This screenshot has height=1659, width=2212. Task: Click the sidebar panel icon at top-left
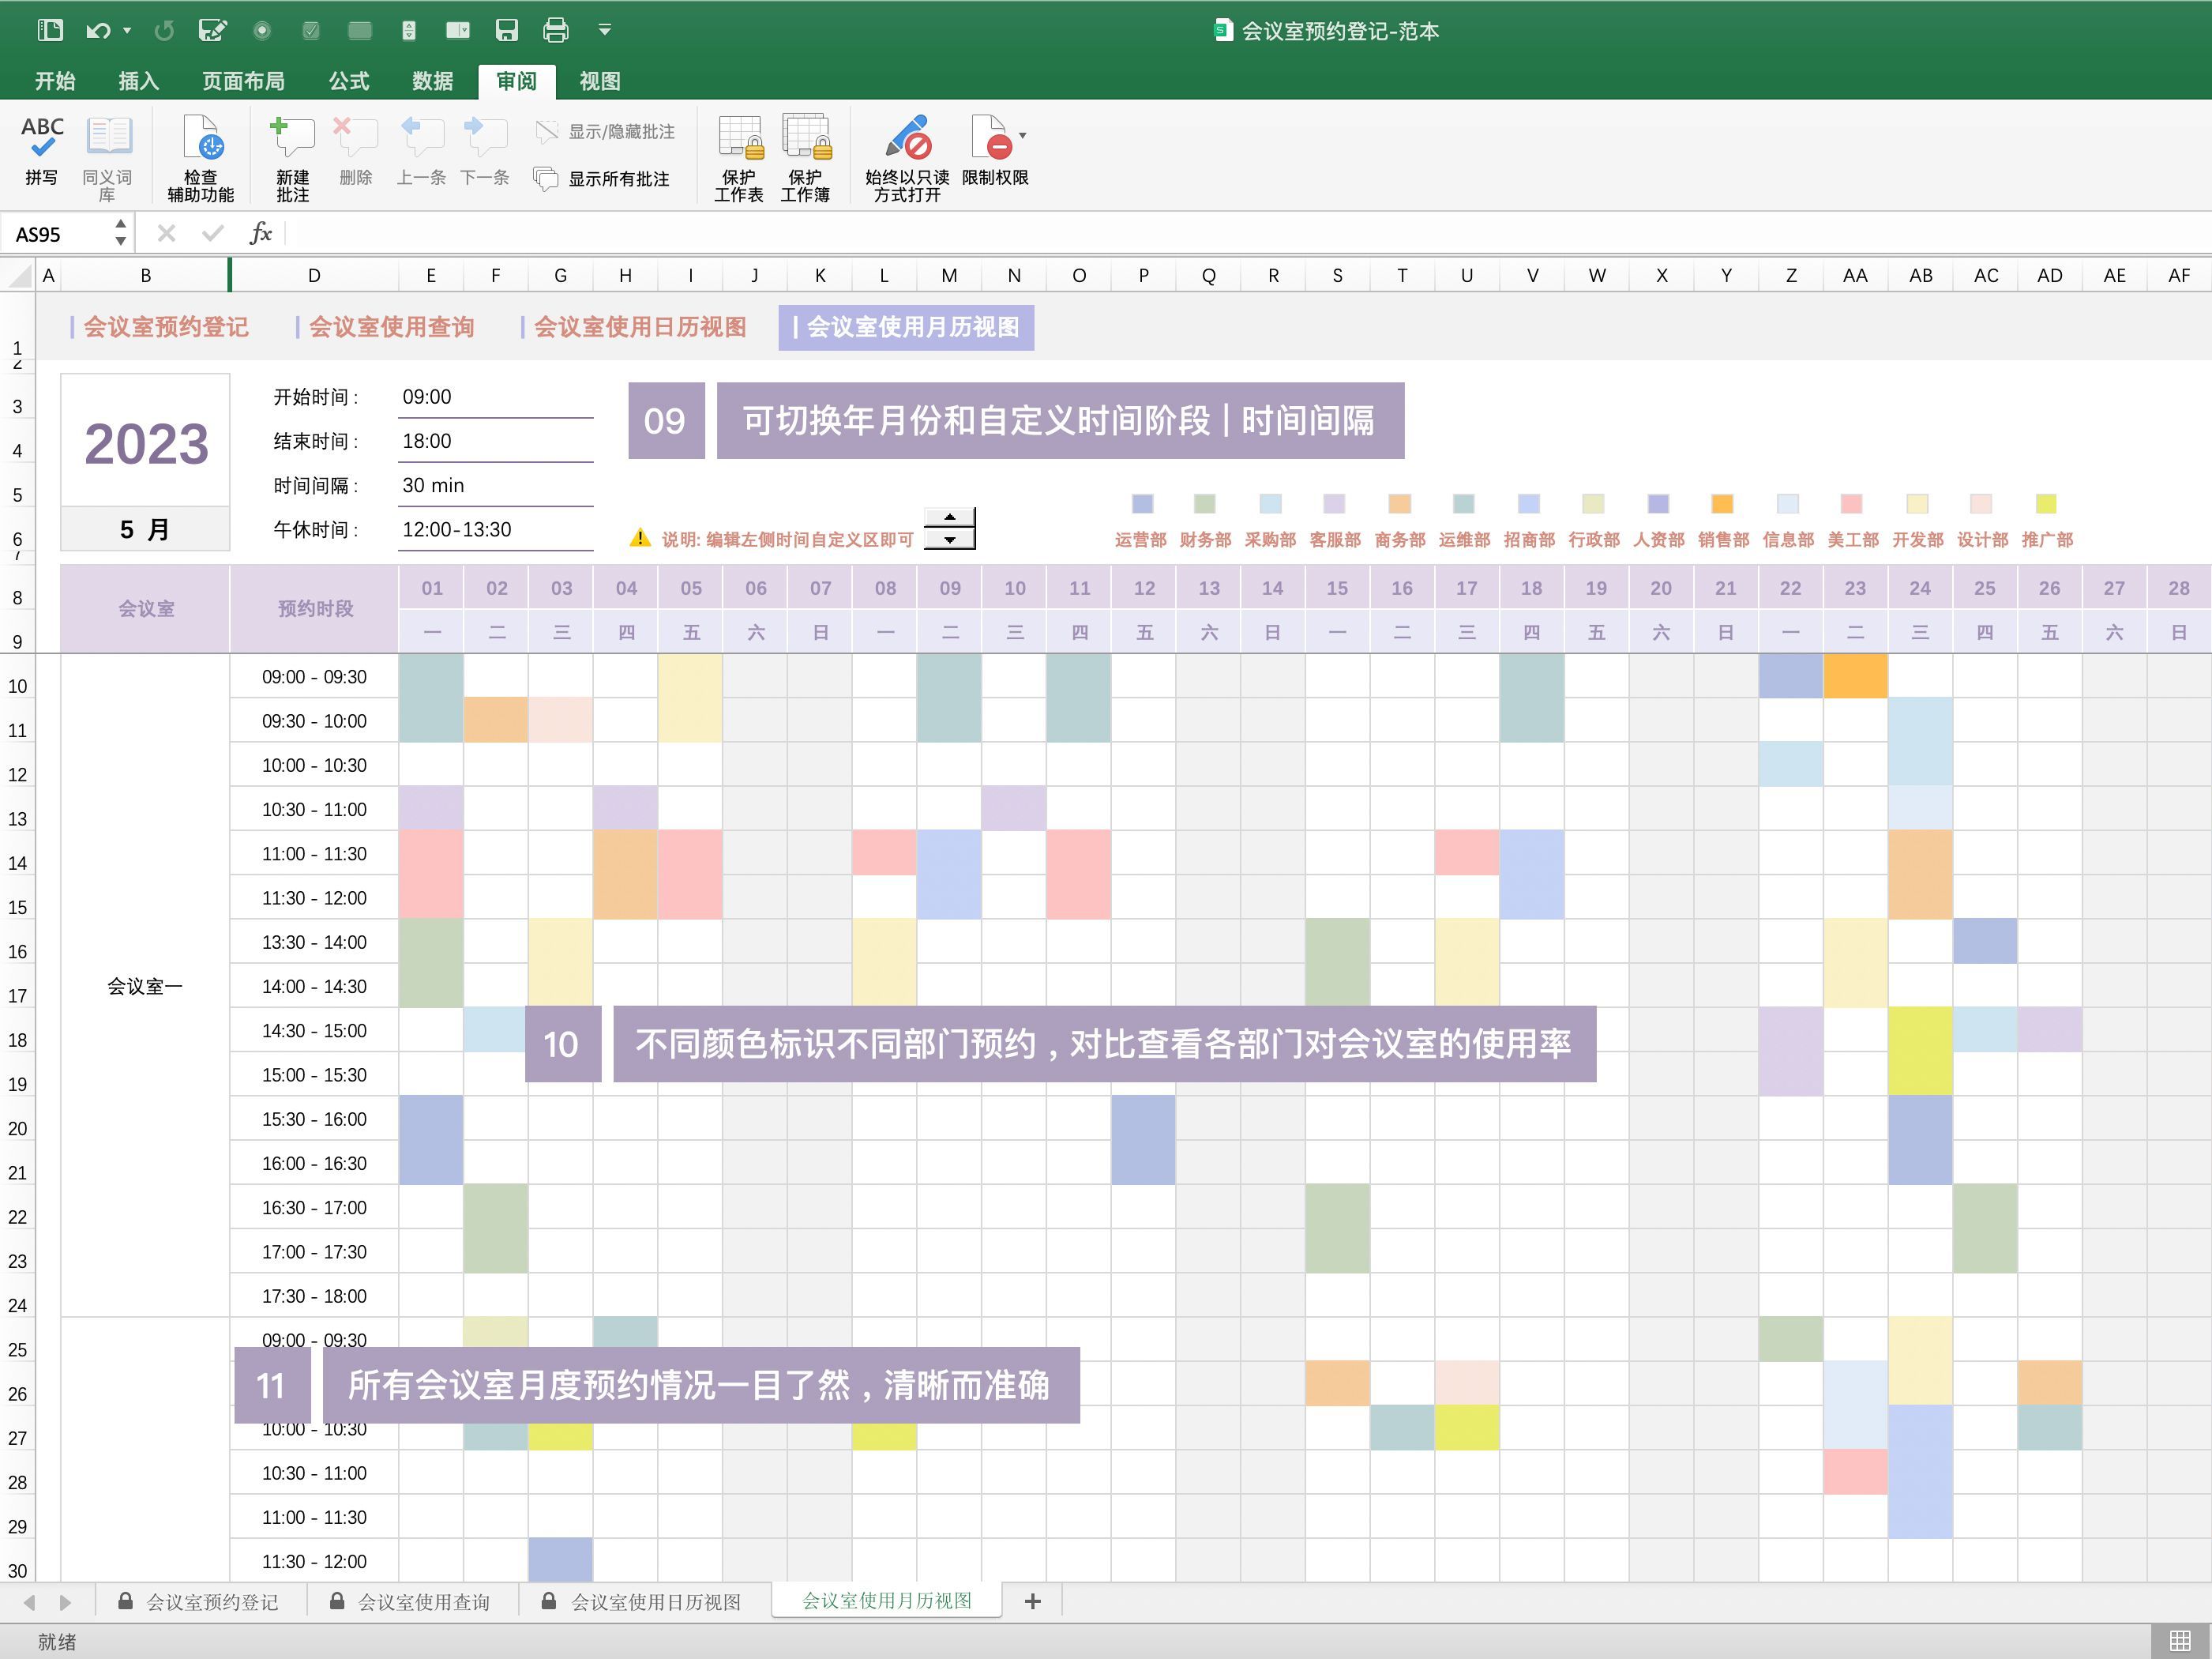pyautogui.click(x=50, y=30)
